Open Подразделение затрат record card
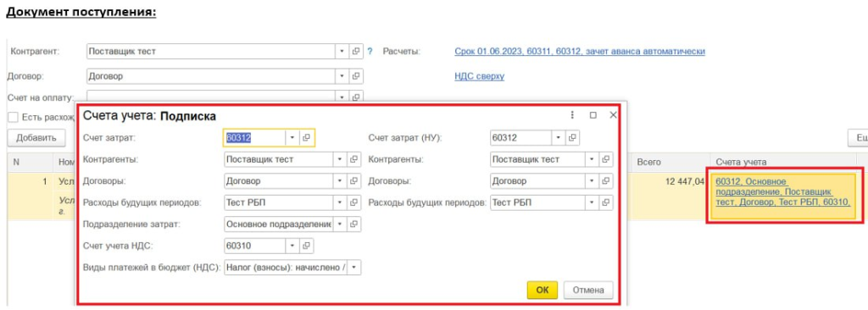868x310 pixels. (x=354, y=224)
